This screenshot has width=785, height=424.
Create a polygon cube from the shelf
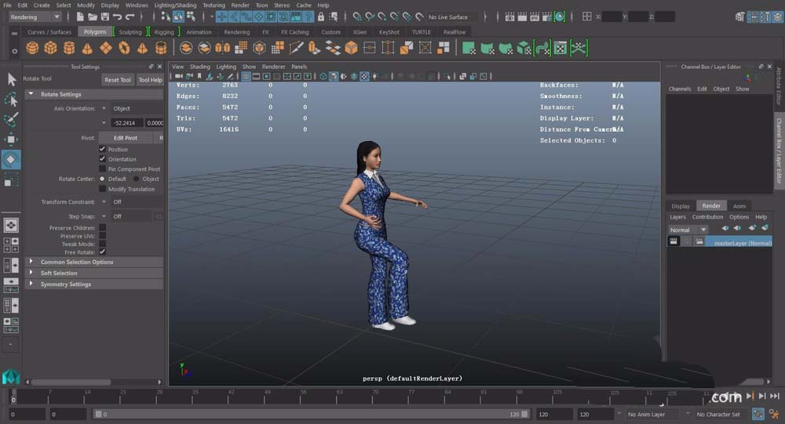50,48
